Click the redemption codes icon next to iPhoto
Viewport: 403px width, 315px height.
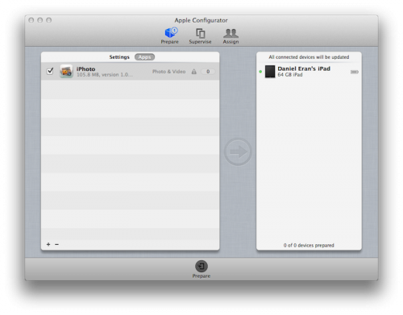(194, 72)
